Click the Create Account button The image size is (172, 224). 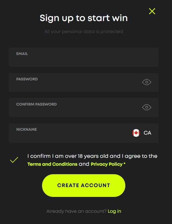point(84,185)
